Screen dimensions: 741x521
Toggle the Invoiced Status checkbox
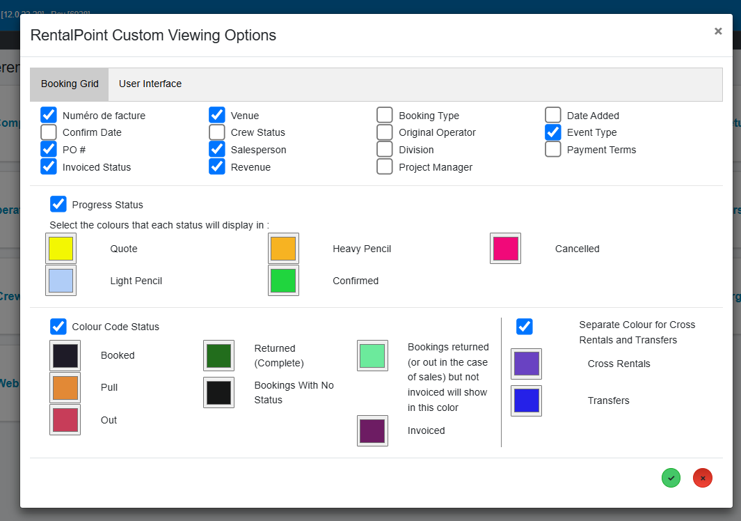pyautogui.click(x=49, y=166)
